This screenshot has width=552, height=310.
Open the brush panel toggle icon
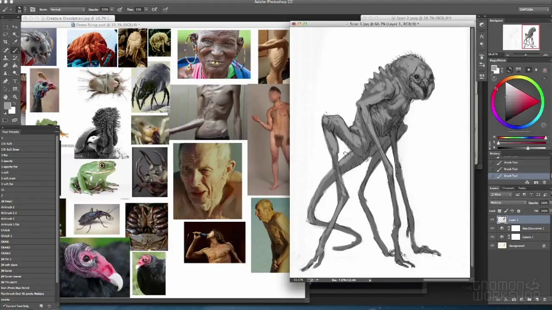coord(33,9)
